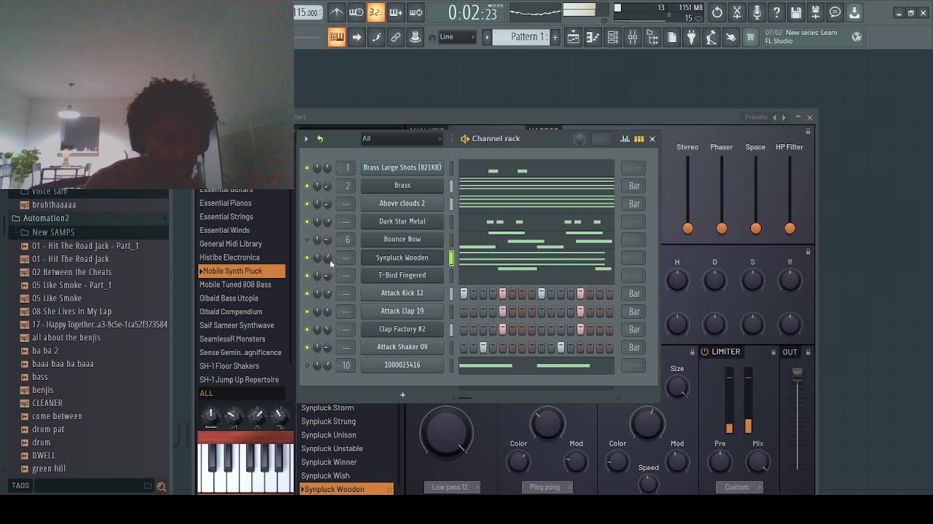Image resolution: width=933 pixels, height=524 pixels.
Task: Open the Ping pong delay dropdown
Action: coord(547,487)
